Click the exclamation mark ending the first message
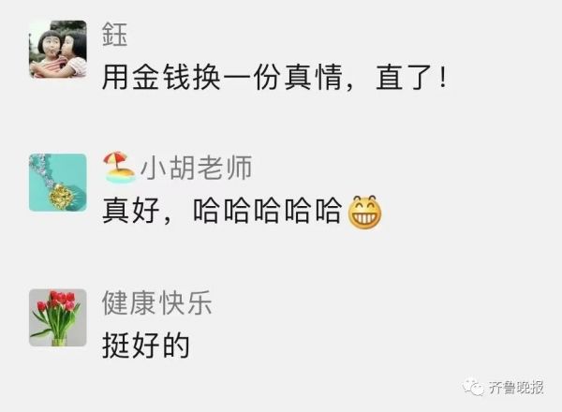This screenshot has width=562, height=412. coord(443,77)
